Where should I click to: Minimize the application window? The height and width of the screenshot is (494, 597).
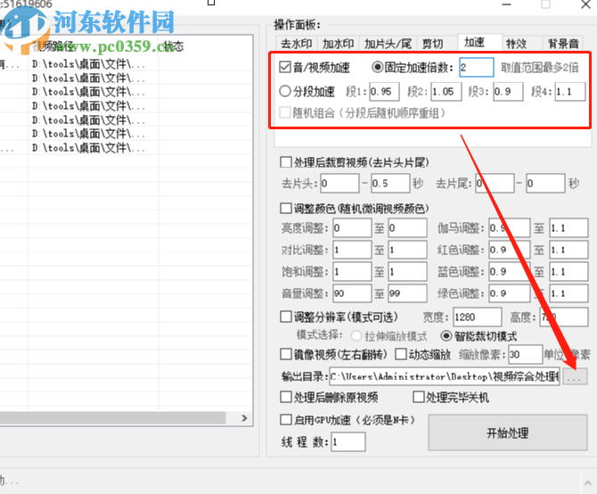point(506,4)
